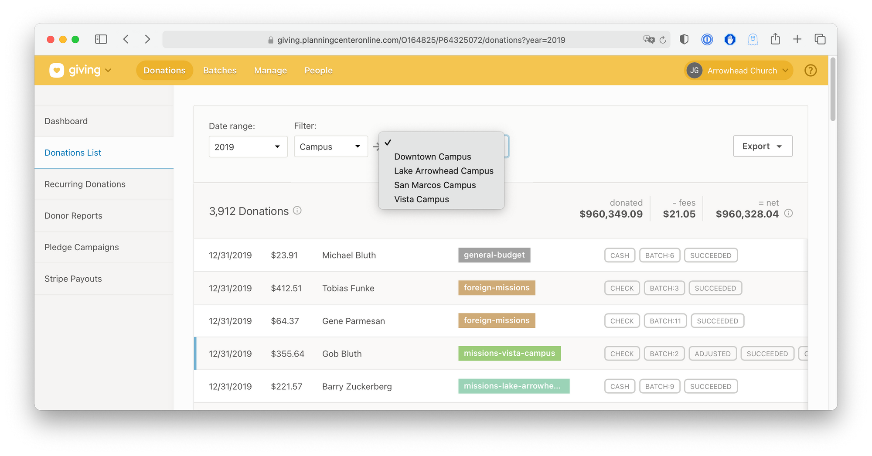The width and height of the screenshot is (872, 456).
Task: Open the Export menu
Action: click(762, 146)
